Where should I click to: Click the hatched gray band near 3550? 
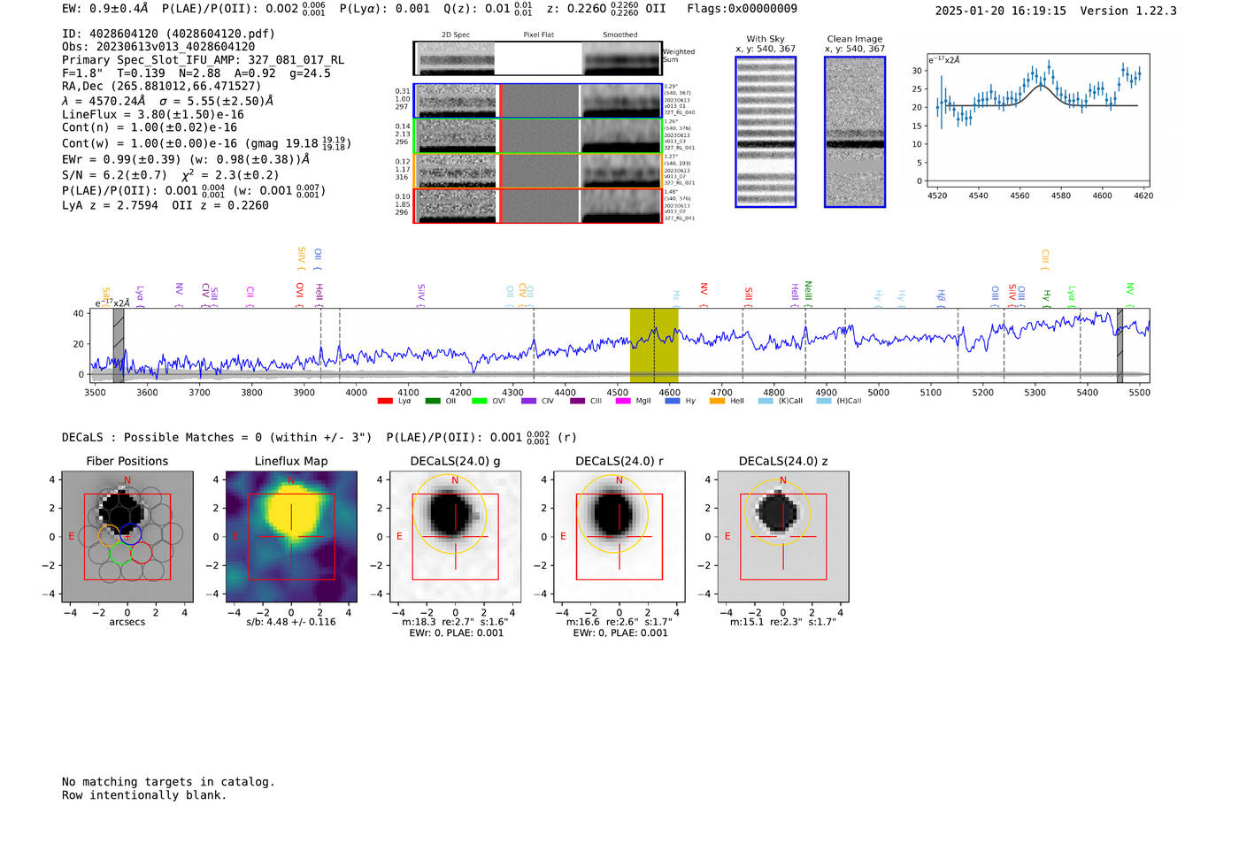point(119,345)
